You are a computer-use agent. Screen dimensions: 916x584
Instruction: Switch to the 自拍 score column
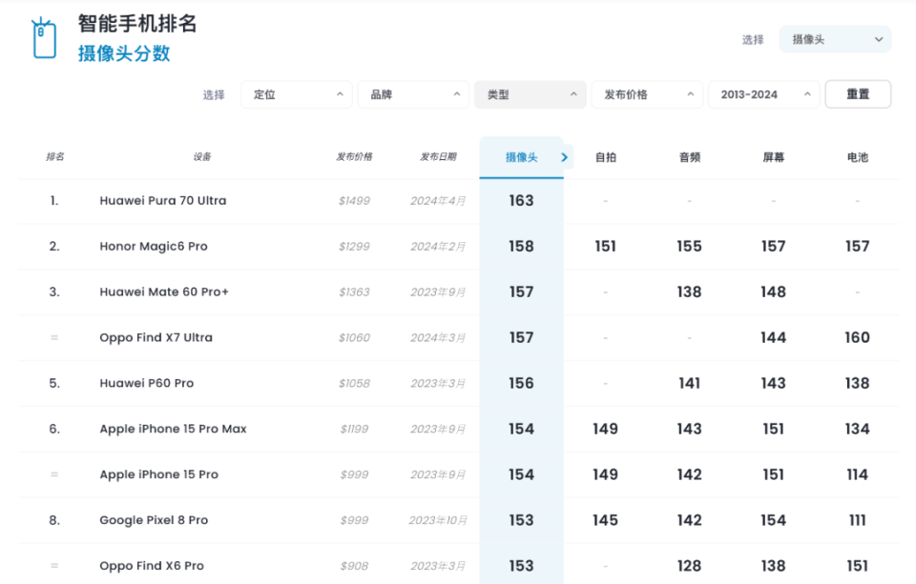pyautogui.click(x=605, y=157)
